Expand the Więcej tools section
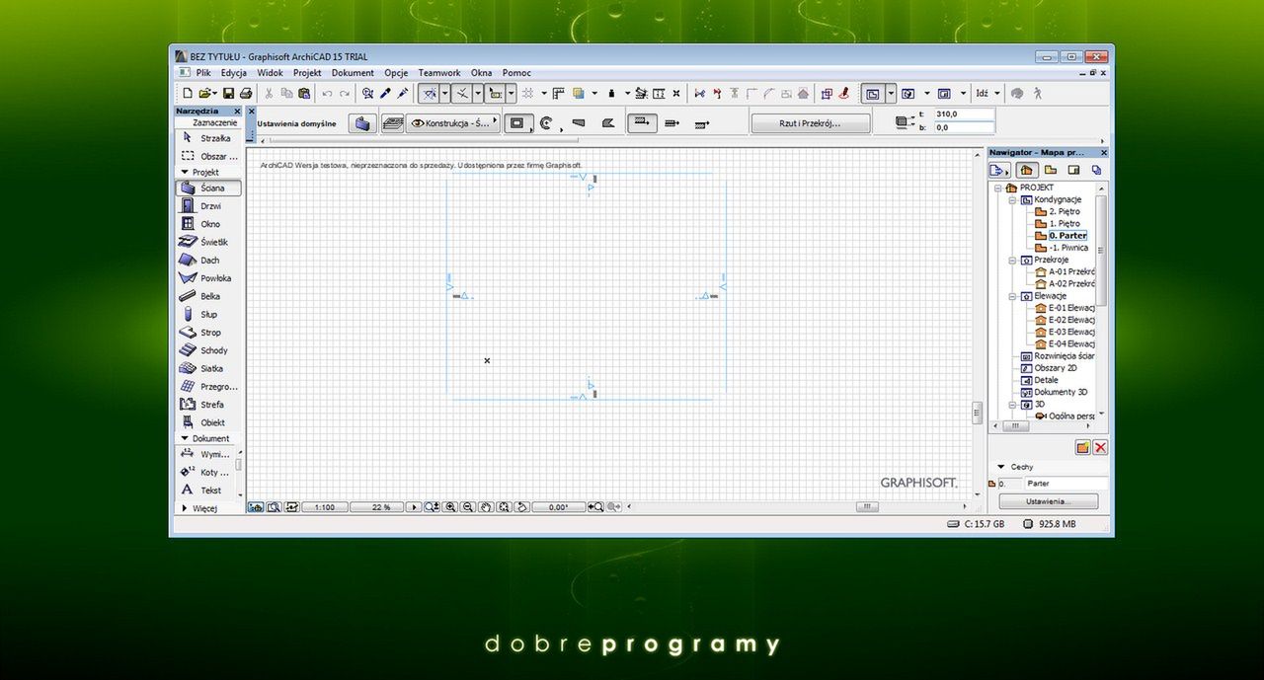 [184, 508]
